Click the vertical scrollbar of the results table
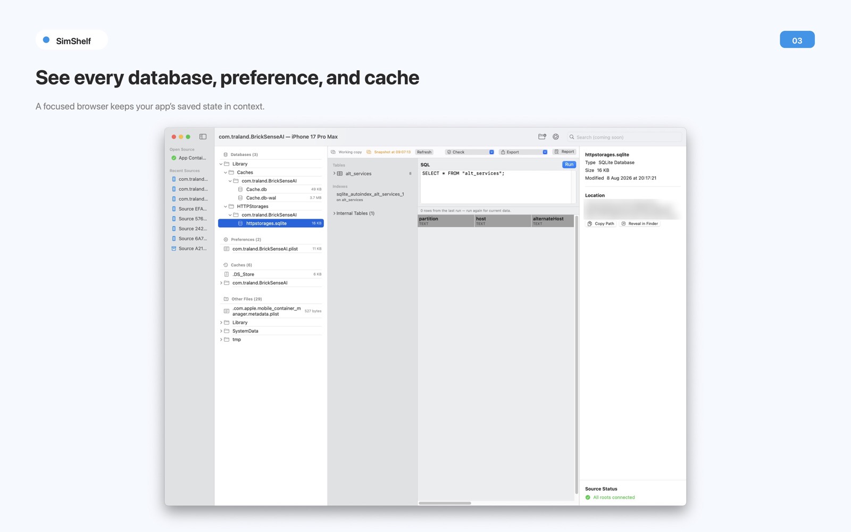The width and height of the screenshot is (851, 532). [x=577, y=355]
